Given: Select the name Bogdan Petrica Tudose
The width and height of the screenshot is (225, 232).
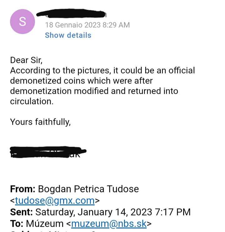Looking at the screenshot, I should point(88,189).
